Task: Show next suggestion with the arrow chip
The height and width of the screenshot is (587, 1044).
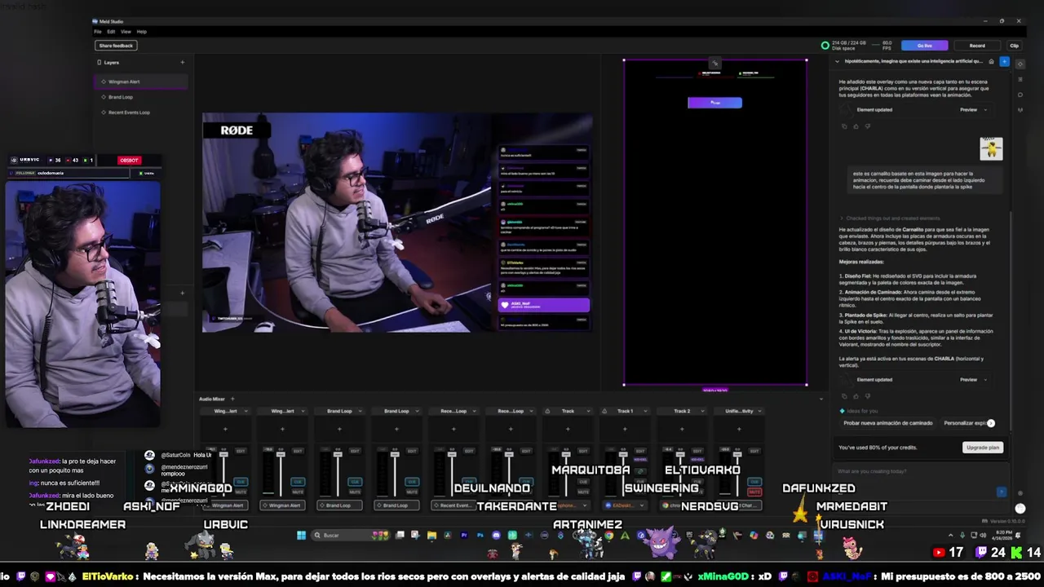Action: pyautogui.click(x=991, y=423)
